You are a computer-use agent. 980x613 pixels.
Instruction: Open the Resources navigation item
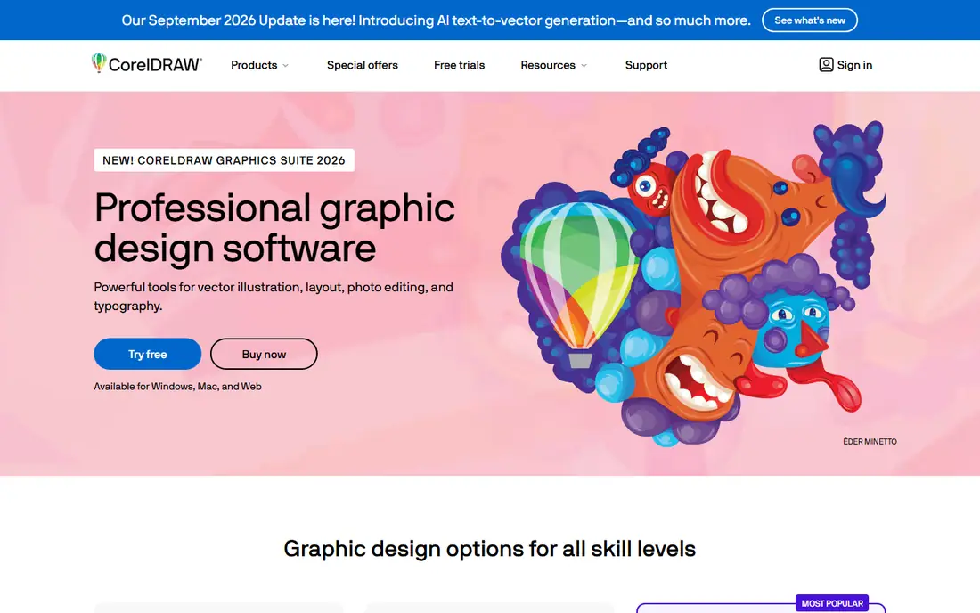548,65
